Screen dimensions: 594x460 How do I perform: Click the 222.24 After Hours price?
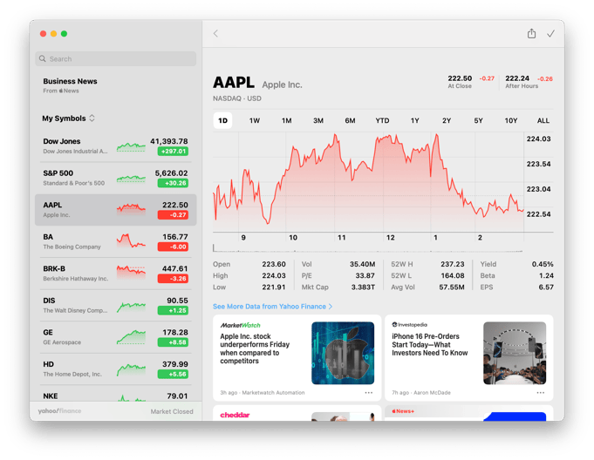tap(517, 78)
